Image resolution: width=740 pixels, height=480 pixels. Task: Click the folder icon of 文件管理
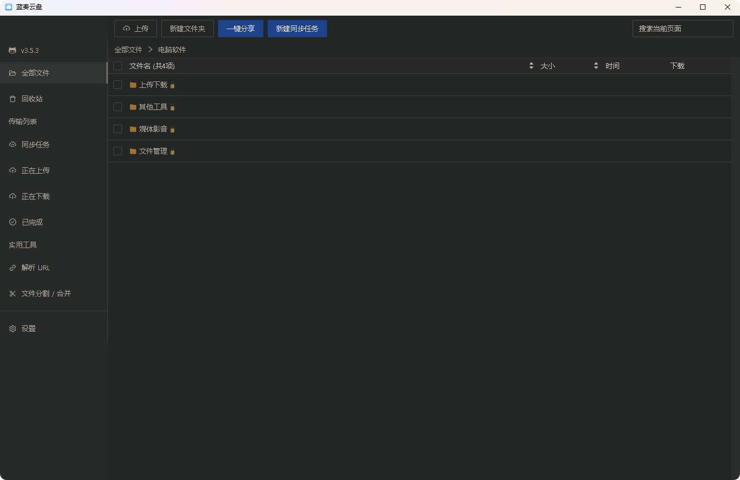click(x=133, y=151)
